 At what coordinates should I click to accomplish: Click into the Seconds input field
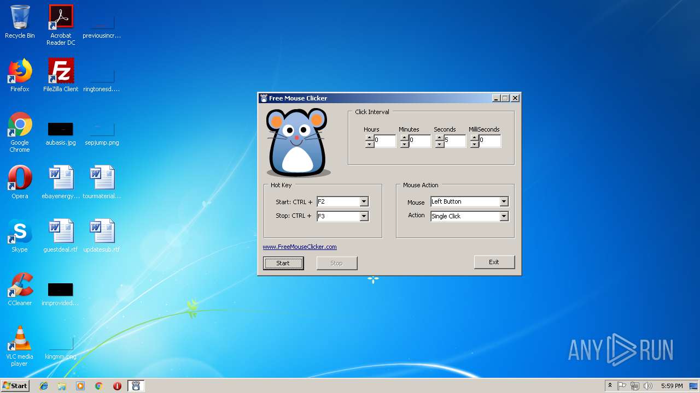454,141
